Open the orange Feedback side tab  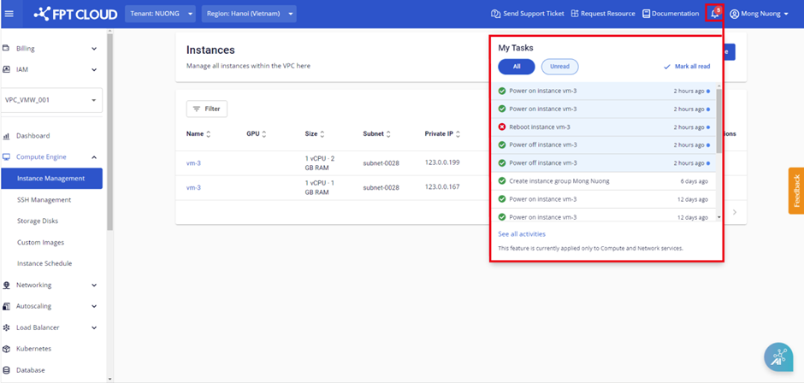(x=795, y=191)
